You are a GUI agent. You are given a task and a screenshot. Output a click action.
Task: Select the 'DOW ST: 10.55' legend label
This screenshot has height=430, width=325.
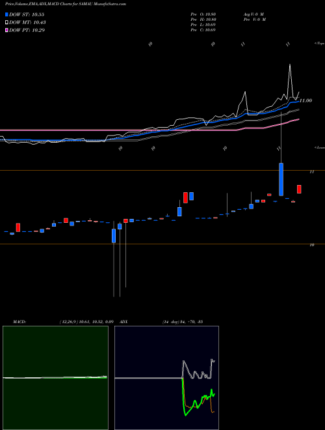tap(27, 14)
